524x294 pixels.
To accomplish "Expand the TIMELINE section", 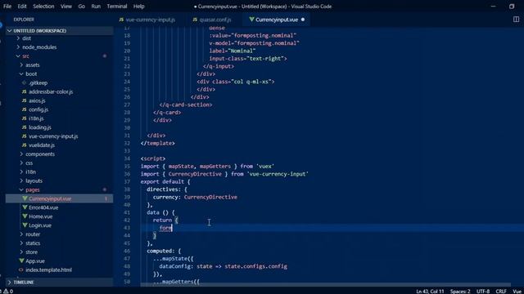I will tap(60, 283).
